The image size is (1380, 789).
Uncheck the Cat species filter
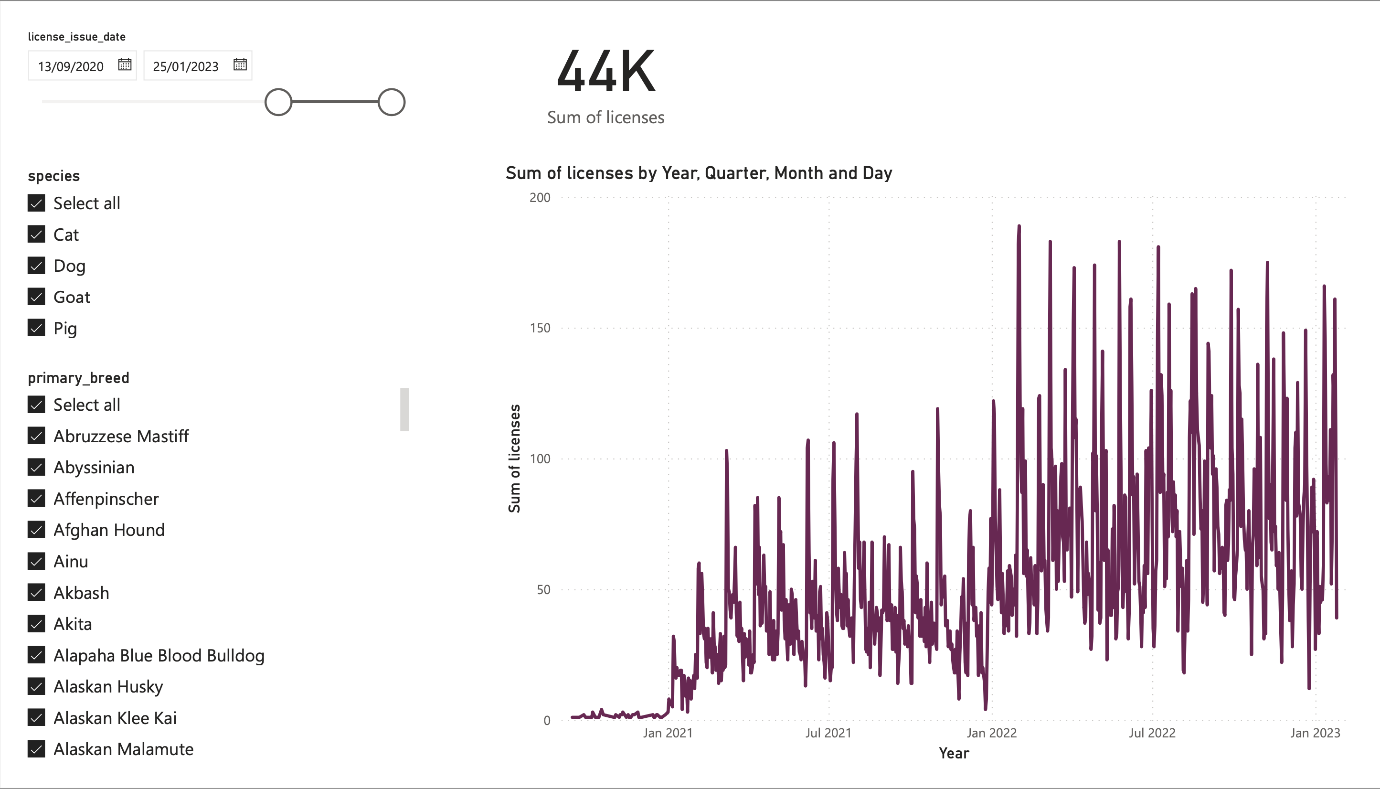[x=36, y=234]
